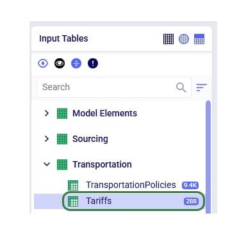Open the TransportationPolicies table
246x234 pixels.
tap(131, 185)
